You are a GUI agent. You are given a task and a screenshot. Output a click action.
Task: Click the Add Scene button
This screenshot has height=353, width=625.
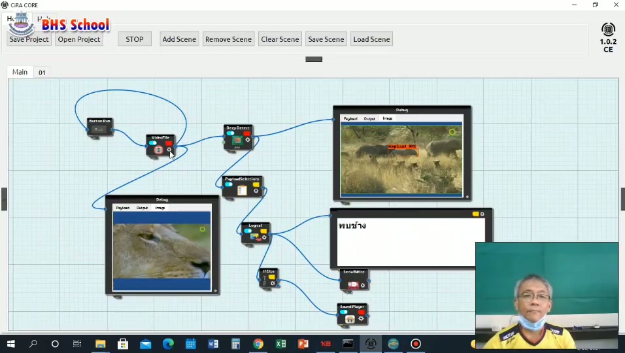pyautogui.click(x=179, y=39)
